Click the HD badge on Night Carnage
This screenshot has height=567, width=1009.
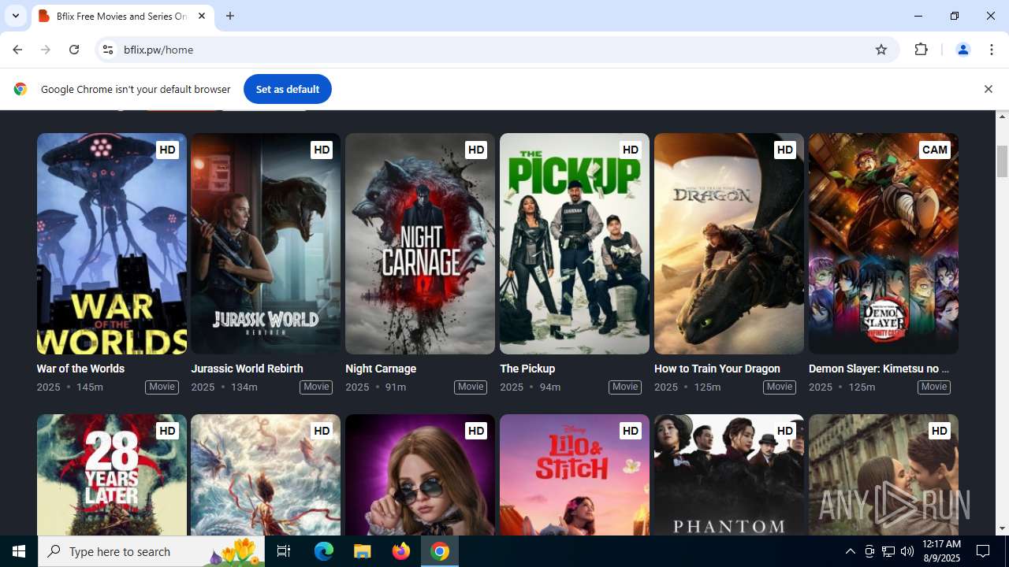(475, 150)
